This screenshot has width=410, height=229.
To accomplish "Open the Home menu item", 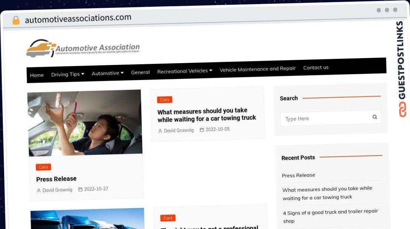I will (x=37, y=75).
